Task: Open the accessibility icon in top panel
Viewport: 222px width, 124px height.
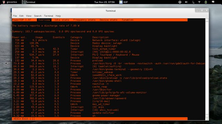Action: point(180,2)
